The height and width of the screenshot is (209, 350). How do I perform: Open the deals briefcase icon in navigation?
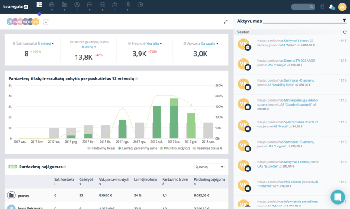[x=90, y=5]
